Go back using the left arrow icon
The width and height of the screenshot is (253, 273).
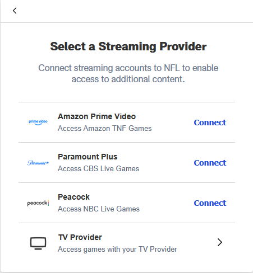pos(15,11)
